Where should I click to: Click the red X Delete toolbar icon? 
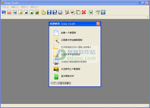point(84,12)
